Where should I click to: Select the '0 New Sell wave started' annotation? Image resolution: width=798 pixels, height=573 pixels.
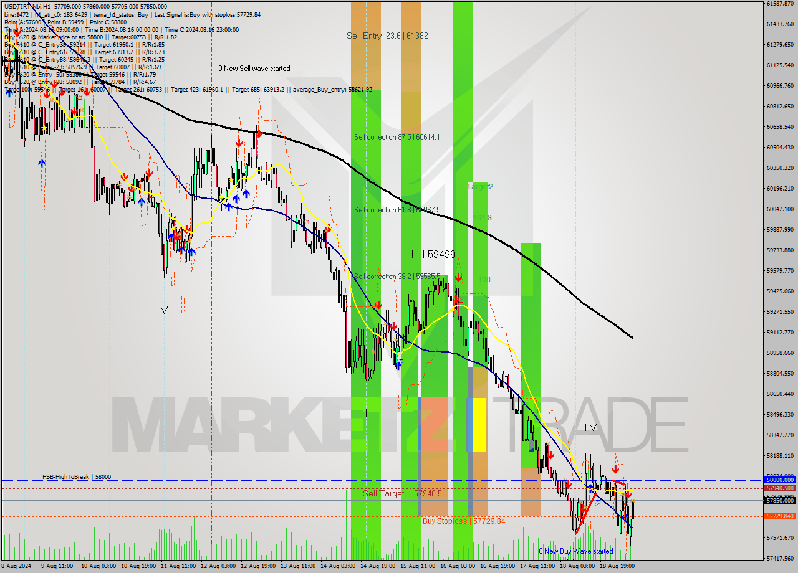tap(254, 69)
